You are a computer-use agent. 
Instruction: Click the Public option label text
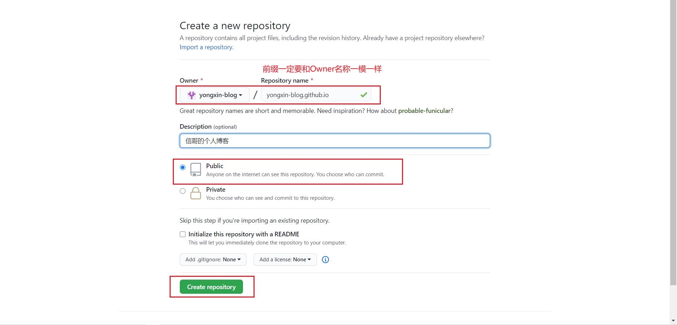point(215,166)
